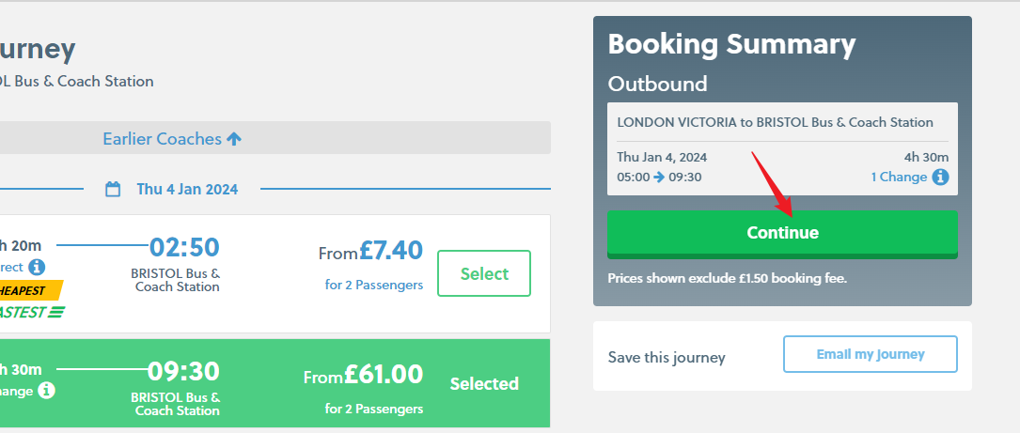Click the Selected label on £61.00 journey
The width and height of the screenshot is (1020, 433).
(x=484, y=383)
